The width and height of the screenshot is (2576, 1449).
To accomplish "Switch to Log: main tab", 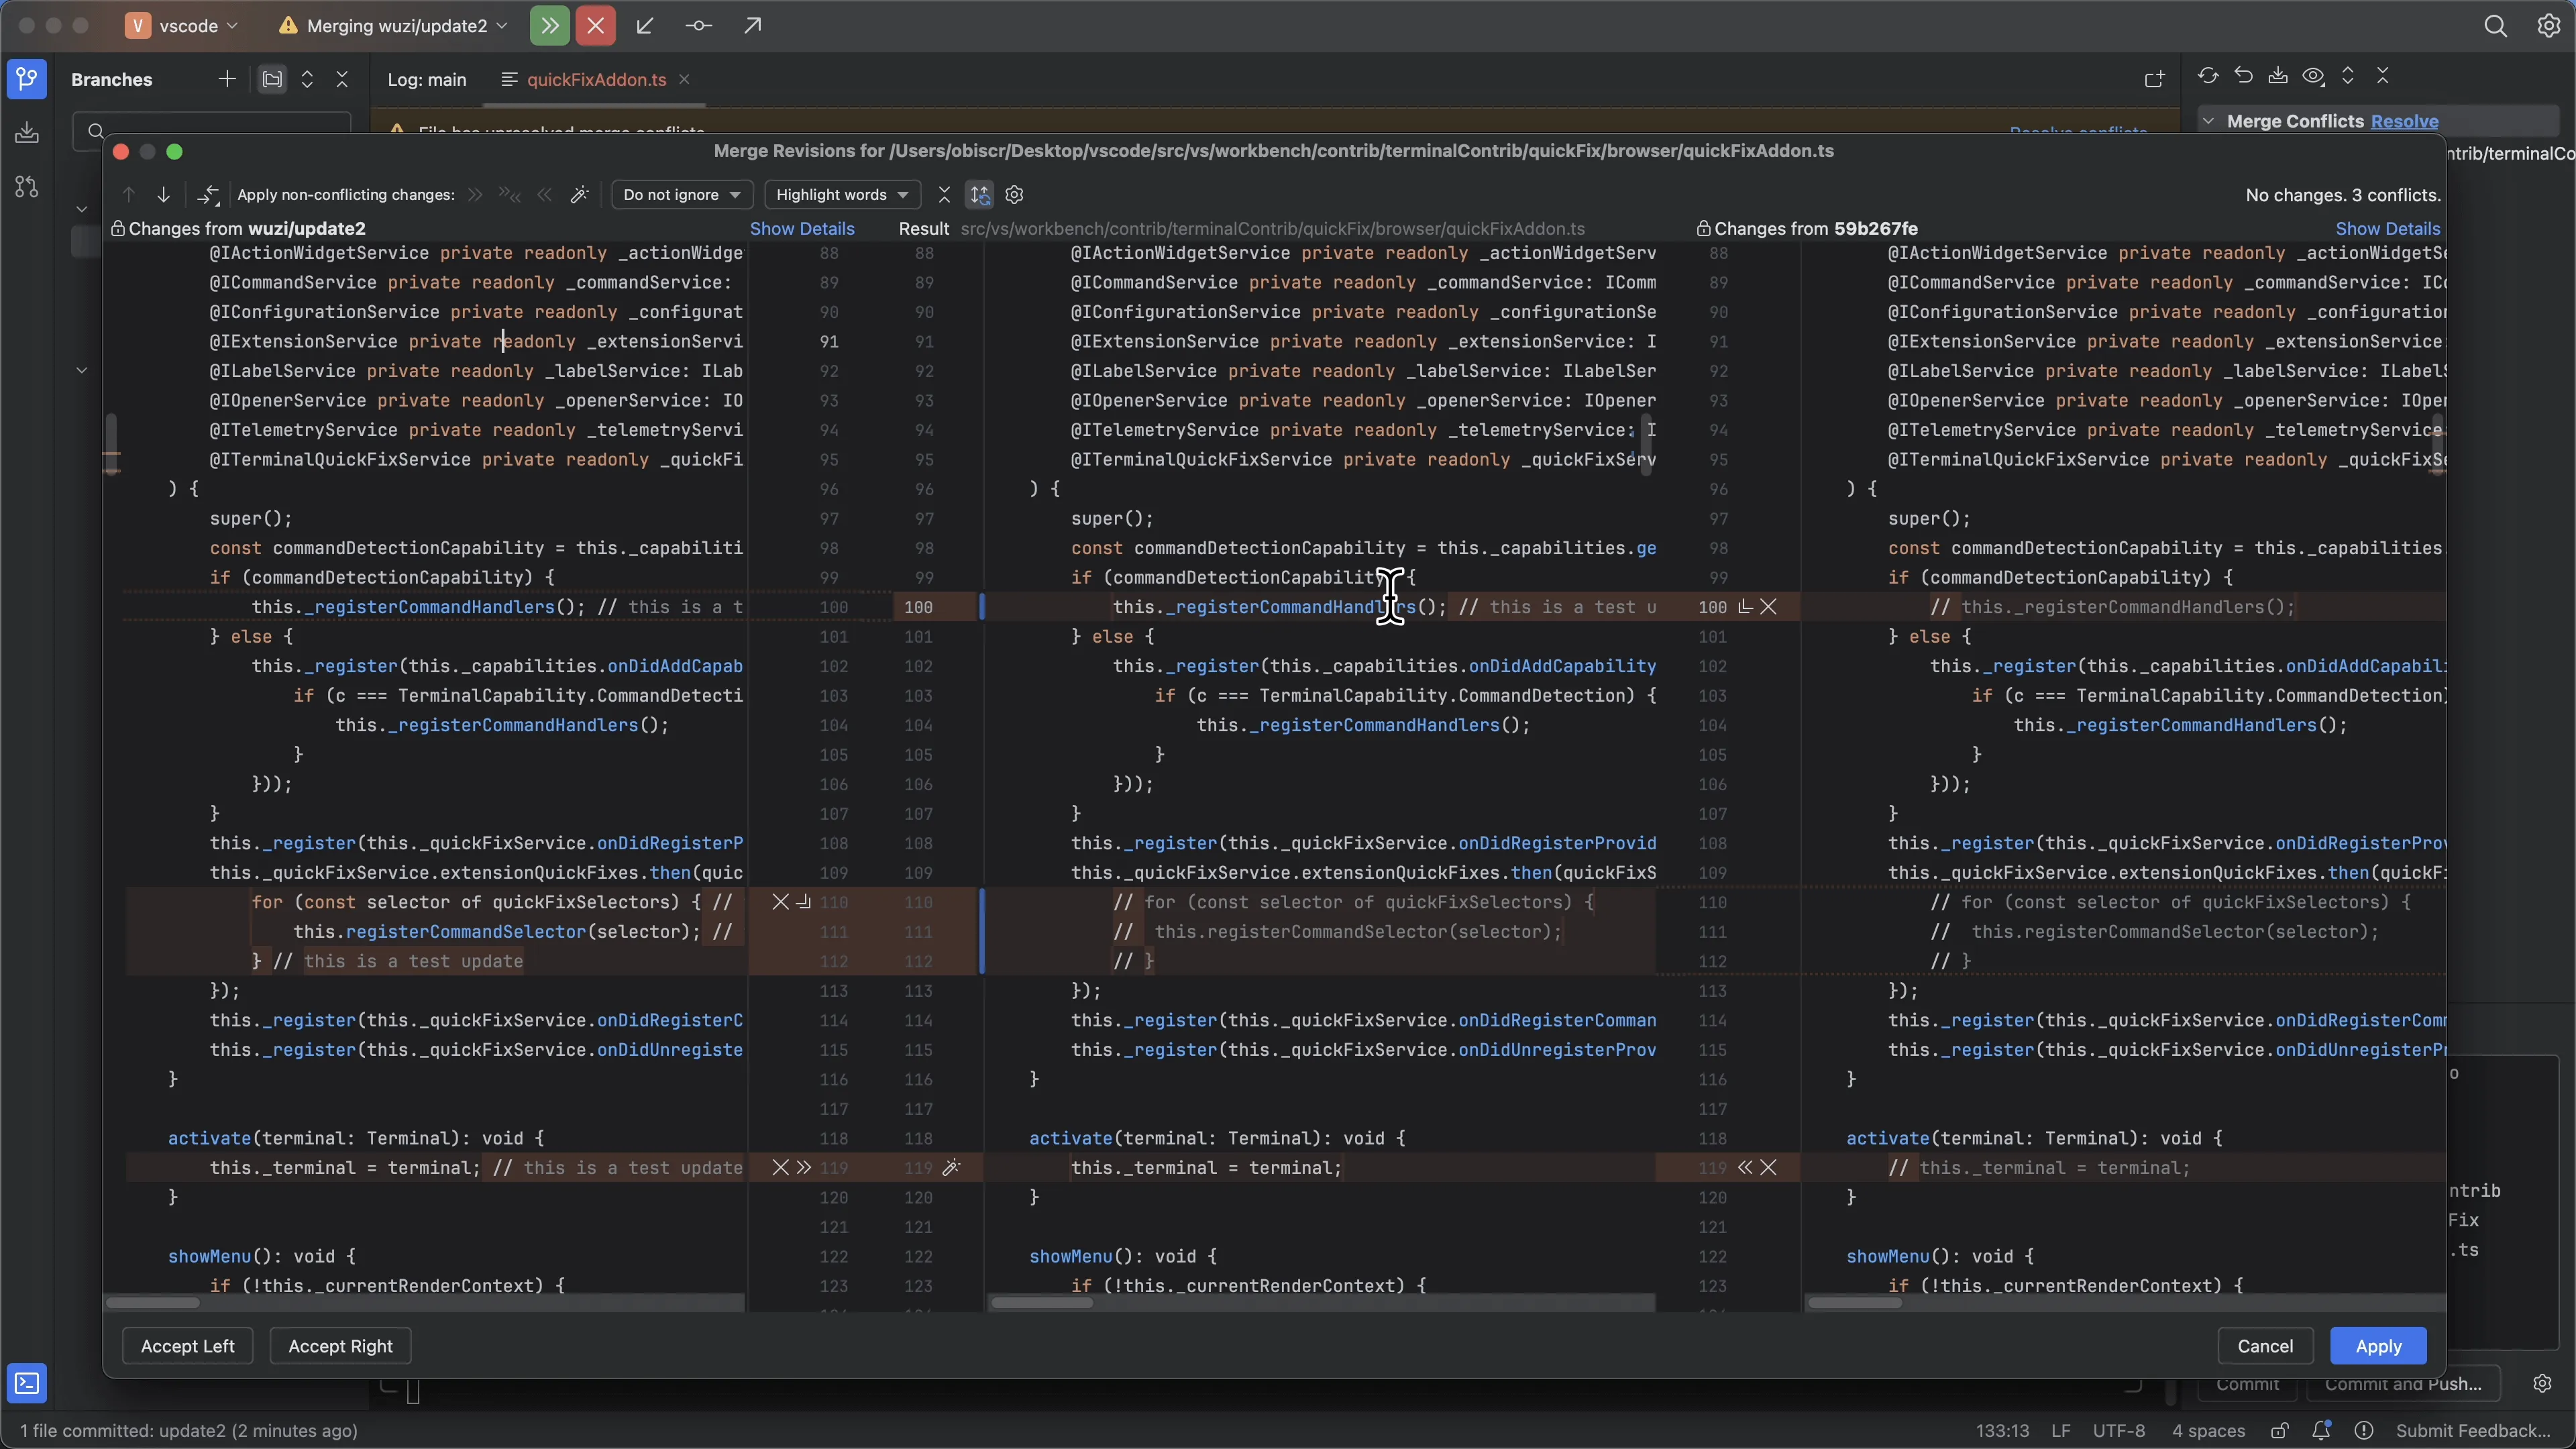I will pyautogui.click(x=427, y=80).
